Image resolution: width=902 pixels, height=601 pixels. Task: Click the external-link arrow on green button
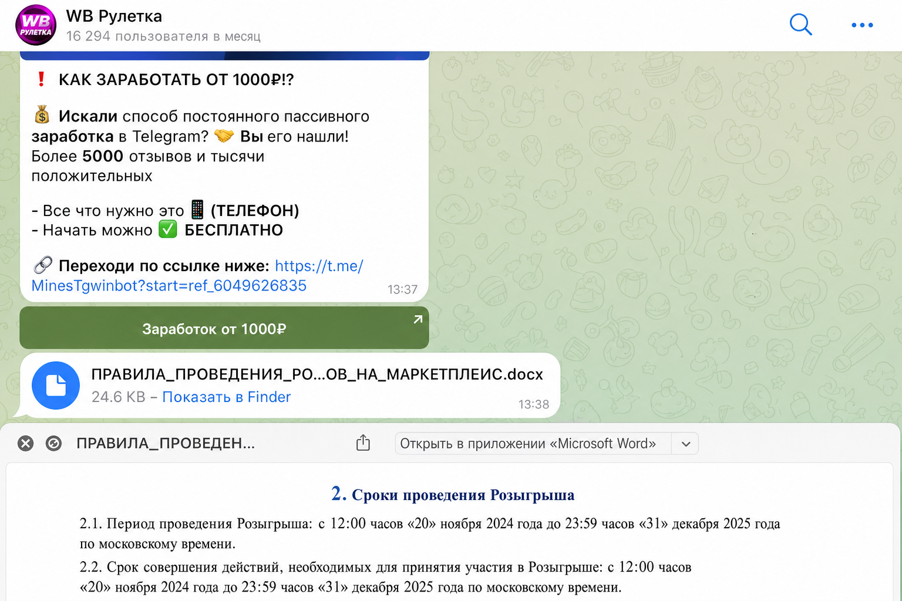418,319
